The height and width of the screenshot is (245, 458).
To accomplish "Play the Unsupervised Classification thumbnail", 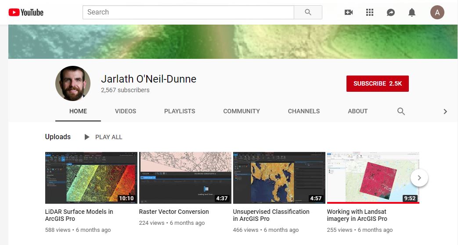I will point(279,177).
